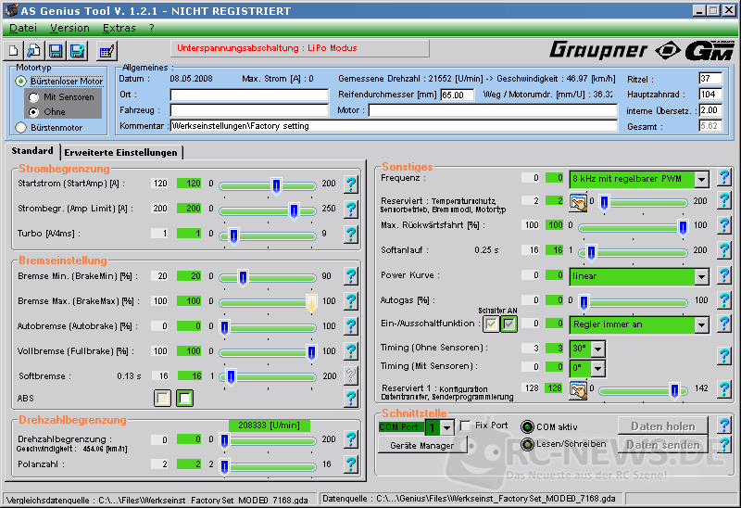Open the Power Kurve linear dropdown
This screenshot has width=741, height=508.
[x=702, y=276]
